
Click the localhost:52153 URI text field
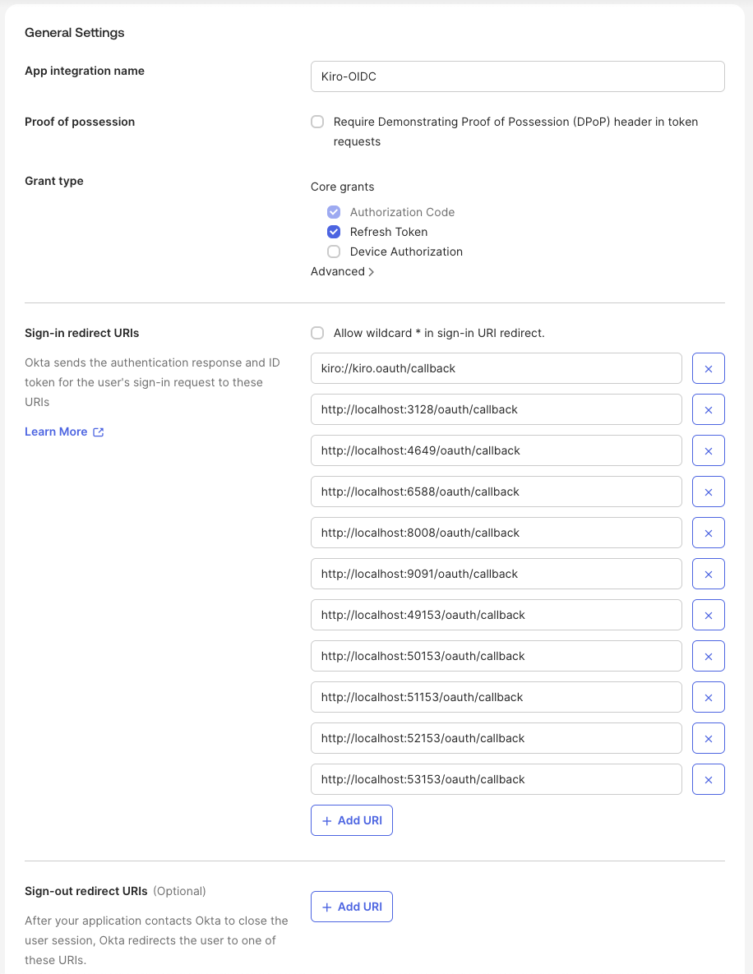click(496, 738)
